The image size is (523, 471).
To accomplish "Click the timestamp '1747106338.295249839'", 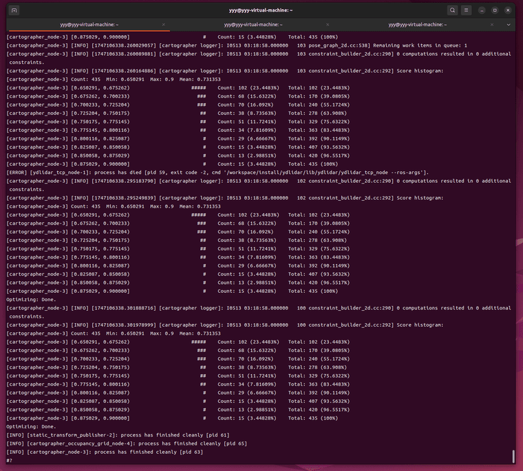I will click(x=124, y=198).
